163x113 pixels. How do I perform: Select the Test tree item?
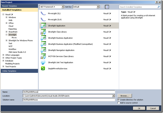tap(10, 43)
